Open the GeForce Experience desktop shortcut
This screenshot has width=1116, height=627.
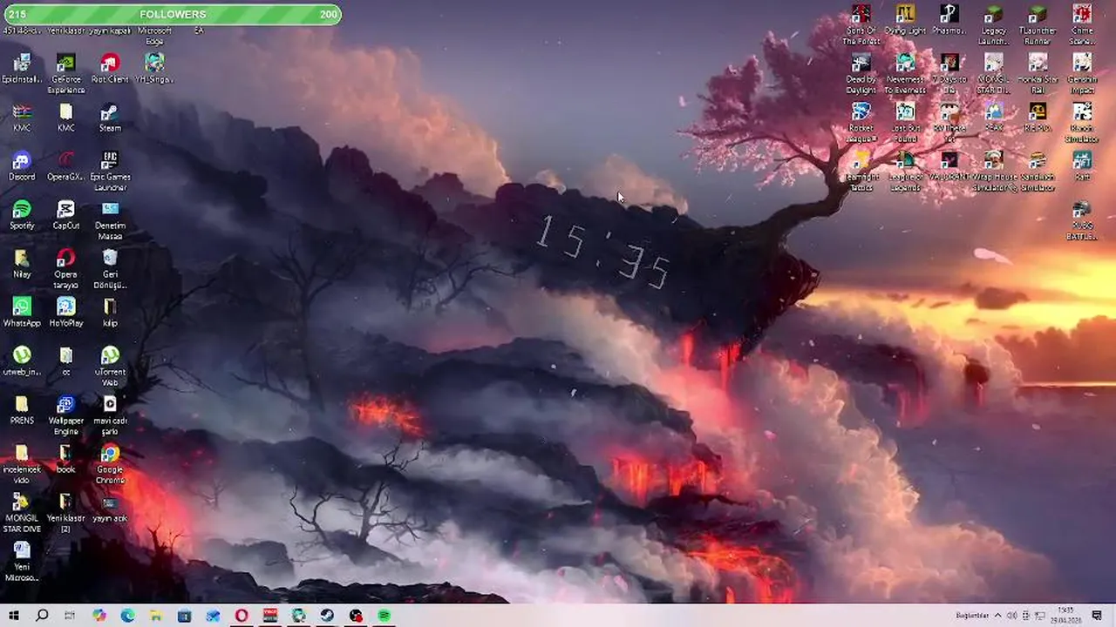pos(66,73)
